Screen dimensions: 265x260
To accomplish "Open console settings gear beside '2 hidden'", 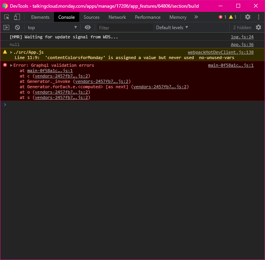I will [x=258, y=27].
